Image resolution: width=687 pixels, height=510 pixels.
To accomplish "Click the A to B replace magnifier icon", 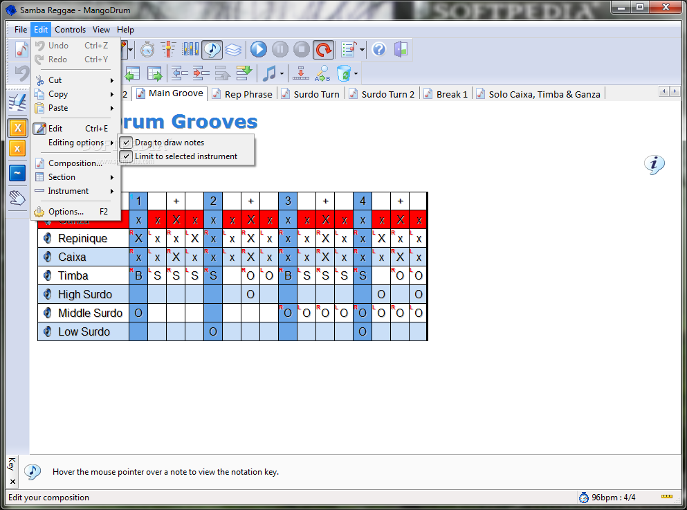I will click(x=322, y=73).
